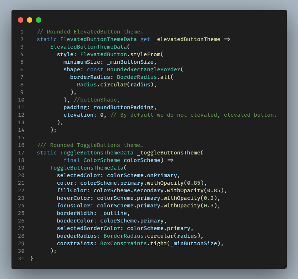Click line number 31 in gutter
298x279 pixels.
(x=21, y=258)
